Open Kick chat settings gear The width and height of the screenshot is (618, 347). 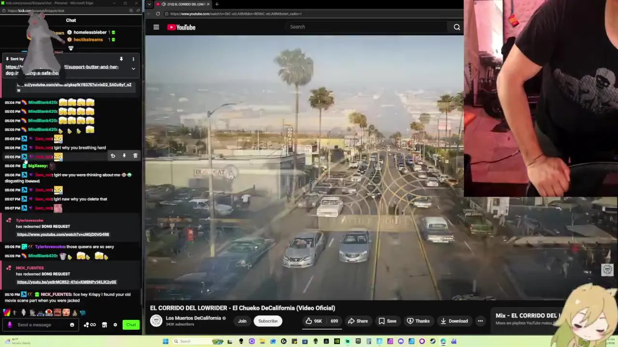[115, 325]
